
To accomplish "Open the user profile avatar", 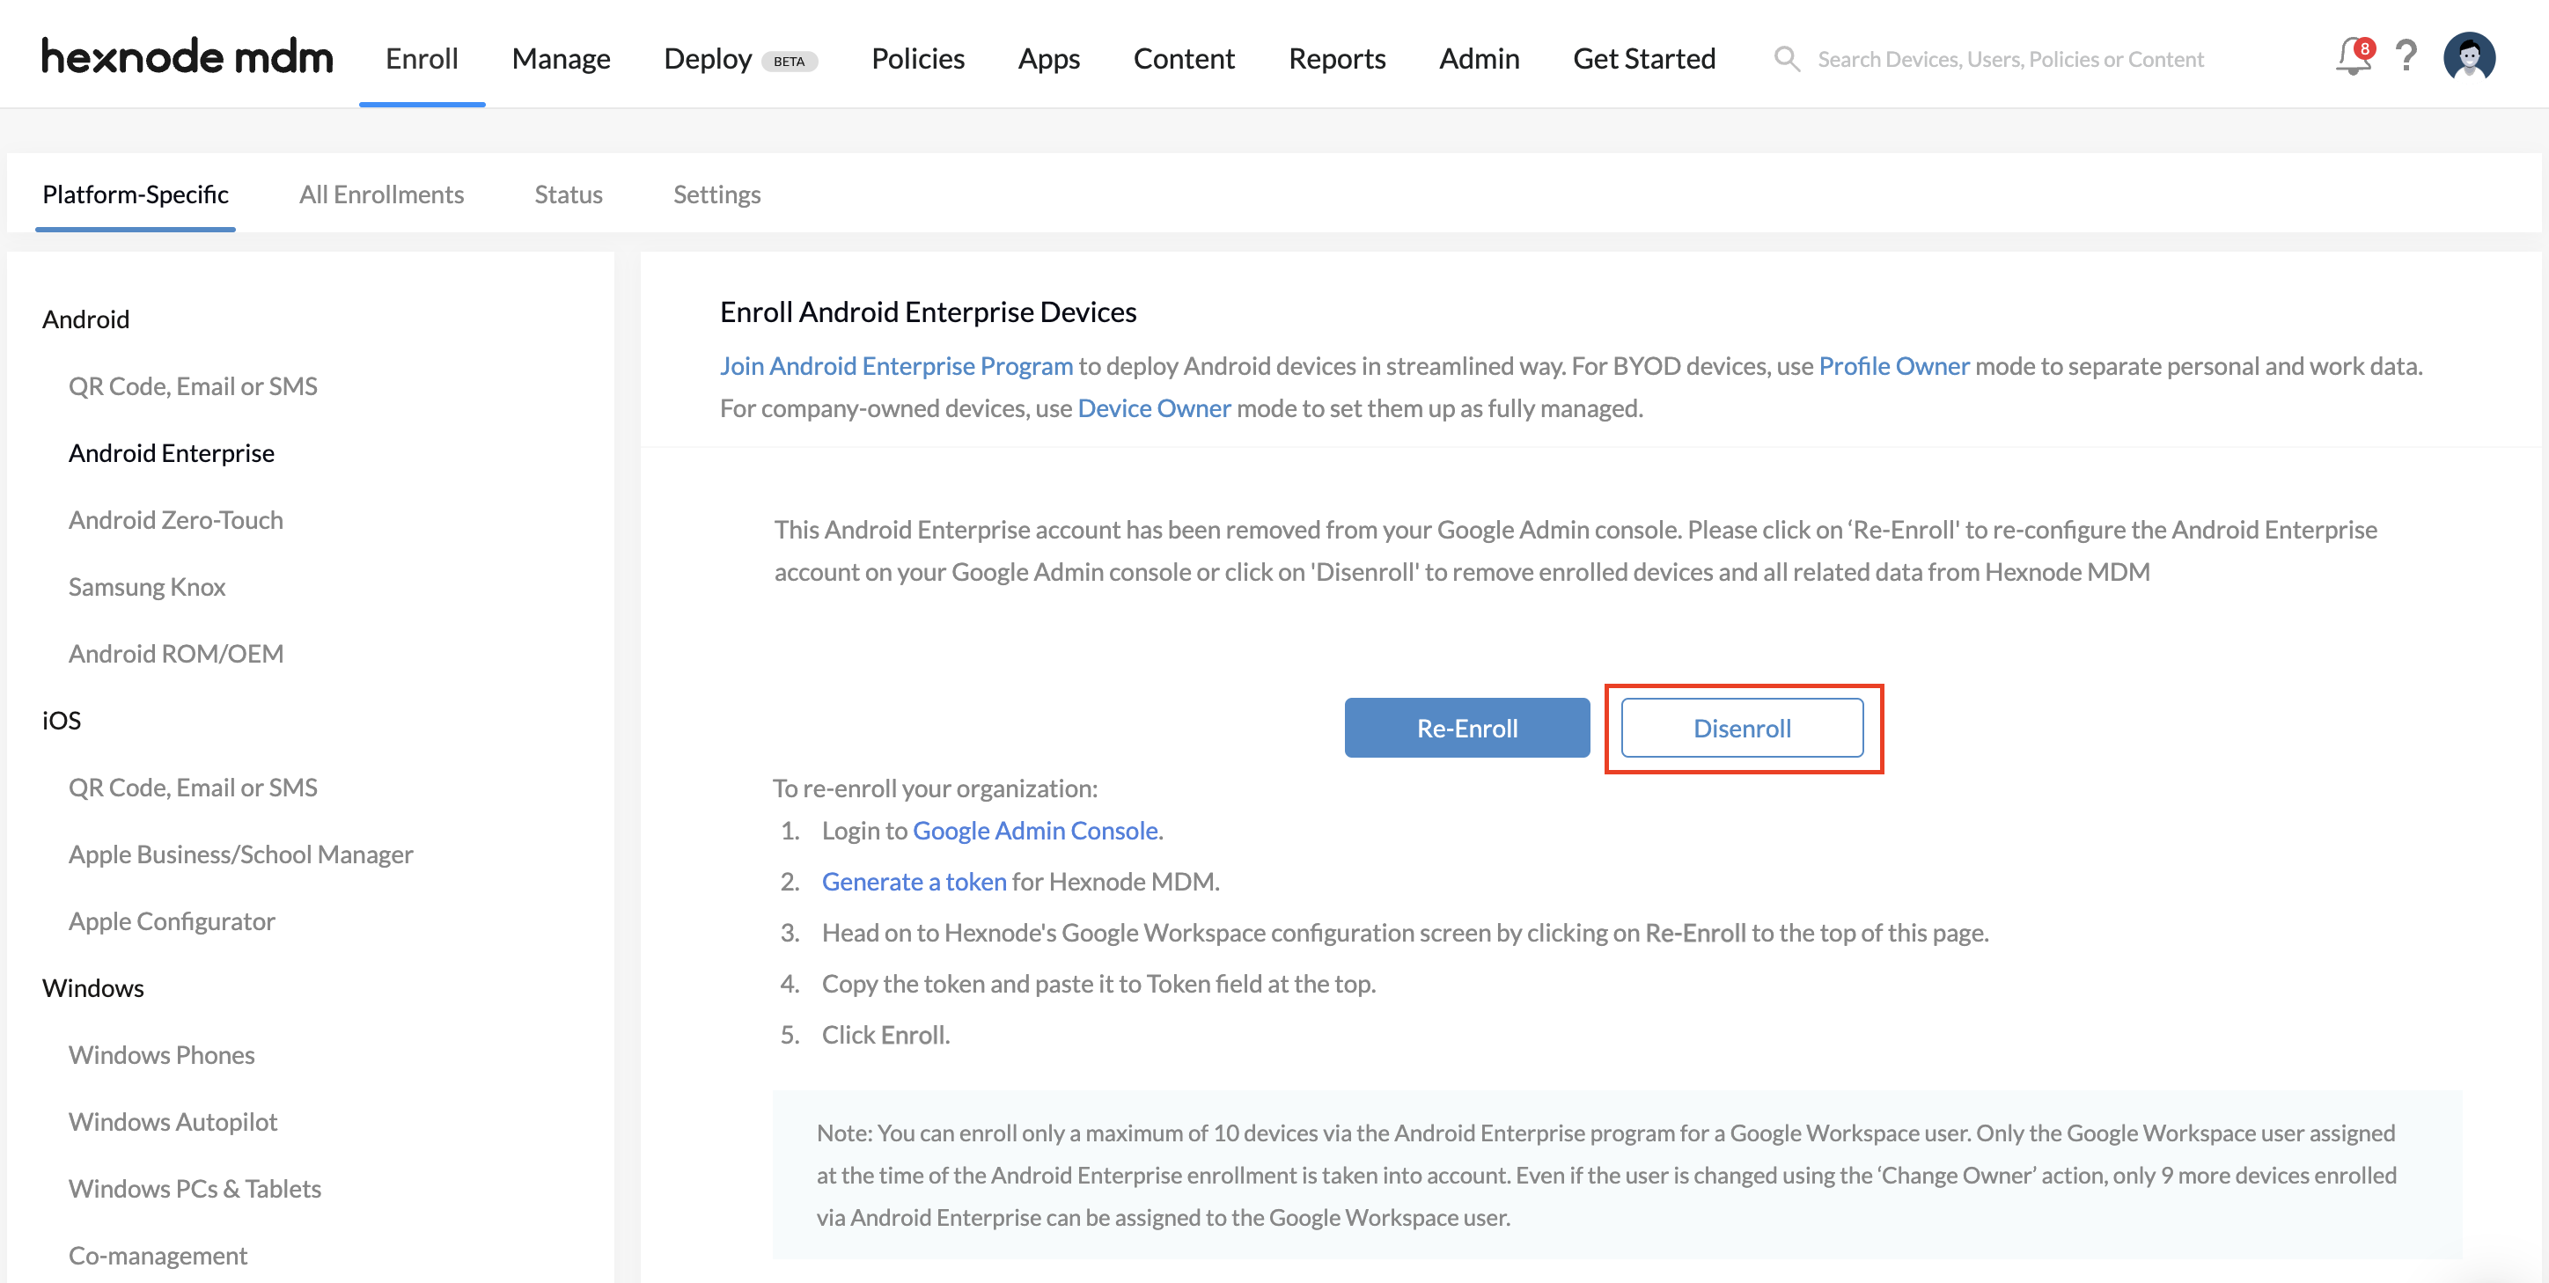I will (2469, 56).
